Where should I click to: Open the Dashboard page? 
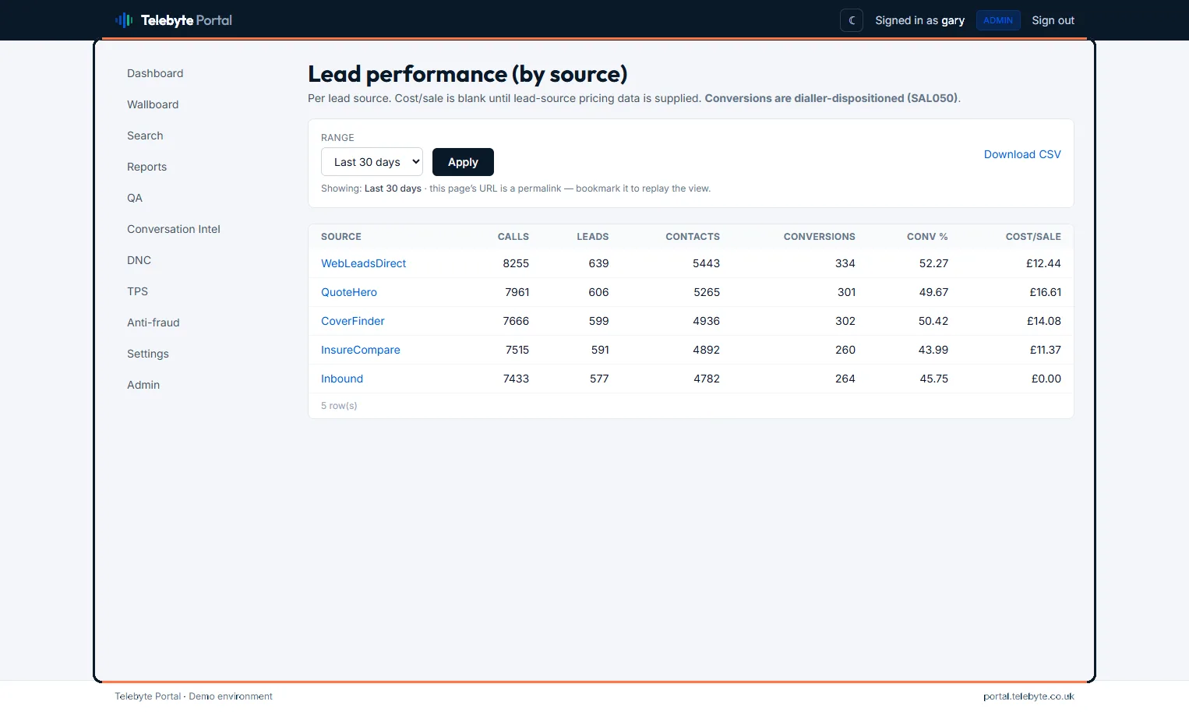155,73
